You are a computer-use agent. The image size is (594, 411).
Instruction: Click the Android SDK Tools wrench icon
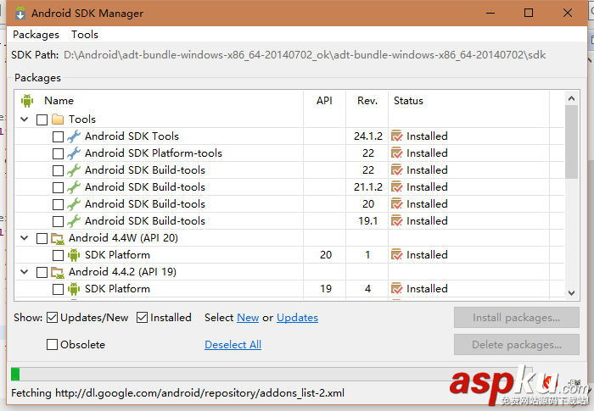click(x=74, y=136)
